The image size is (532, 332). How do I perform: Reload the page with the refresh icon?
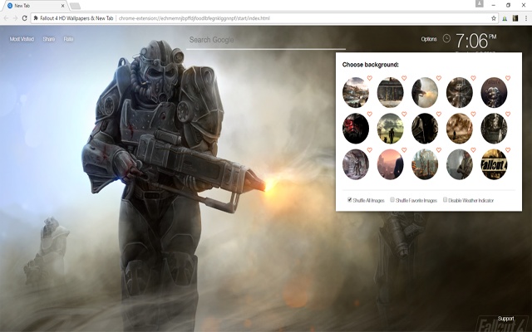(x=24, y=18)
